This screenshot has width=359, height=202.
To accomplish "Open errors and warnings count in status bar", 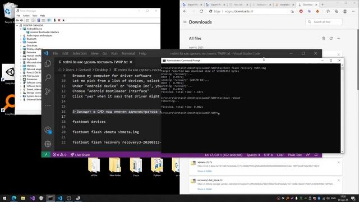I will tap(59, 155).
